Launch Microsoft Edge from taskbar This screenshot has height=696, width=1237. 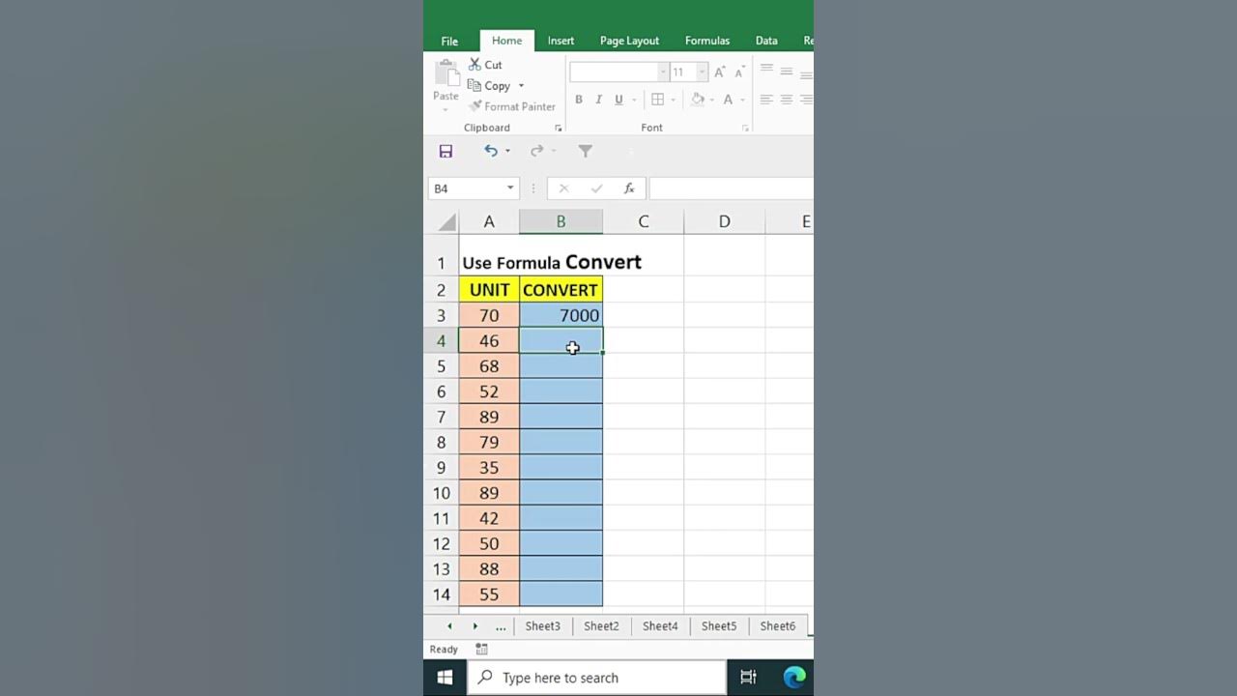(794, 678)
